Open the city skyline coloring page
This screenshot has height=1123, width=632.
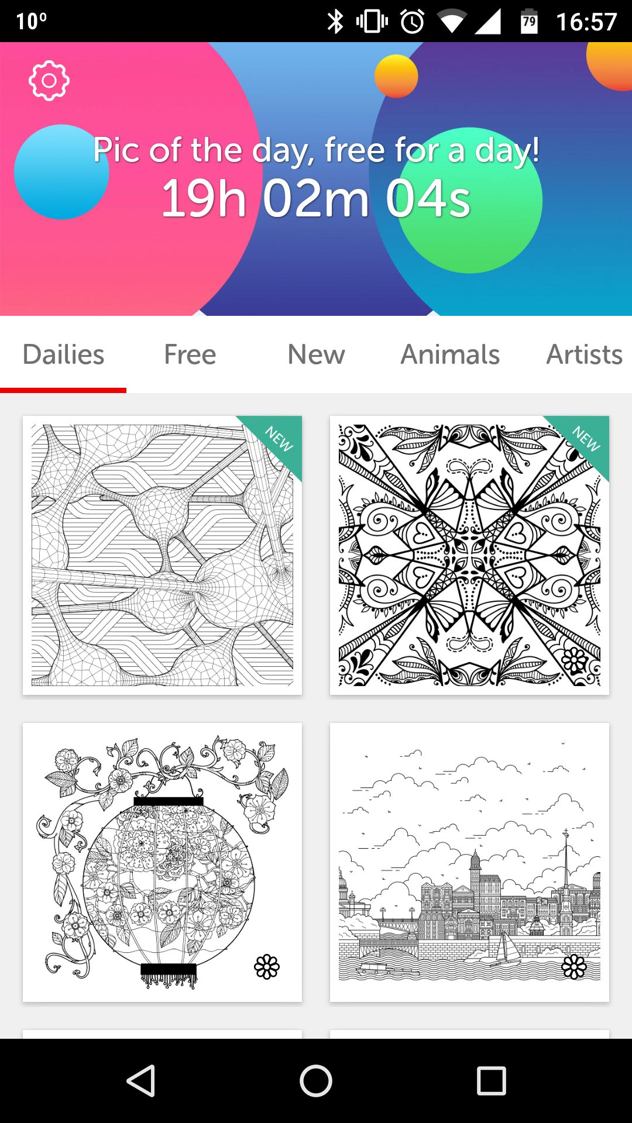pos(469,862)
